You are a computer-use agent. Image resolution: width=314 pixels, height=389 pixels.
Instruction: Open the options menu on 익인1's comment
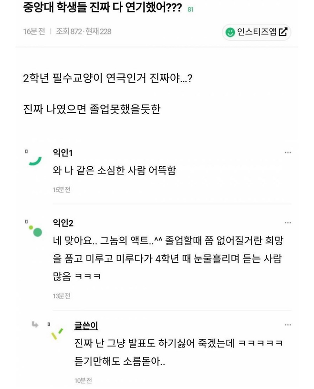288,152
